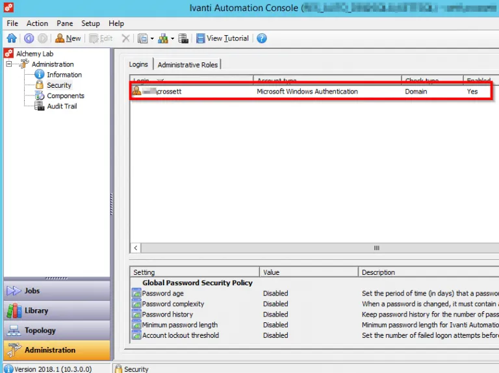Switch to the Administrative Roles tab

pos(188,64)
